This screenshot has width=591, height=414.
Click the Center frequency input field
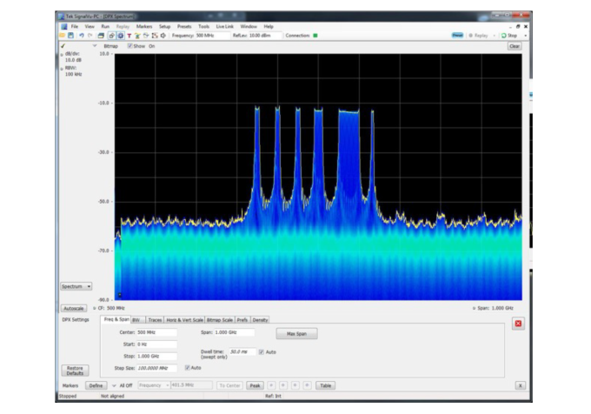pos(156,332)
